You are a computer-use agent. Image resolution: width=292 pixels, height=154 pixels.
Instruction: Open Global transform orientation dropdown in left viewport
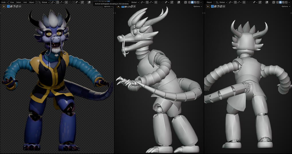(x=44, y=2)
